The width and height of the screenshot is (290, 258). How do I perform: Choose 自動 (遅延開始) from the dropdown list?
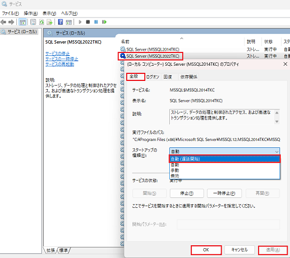[225, 159]
